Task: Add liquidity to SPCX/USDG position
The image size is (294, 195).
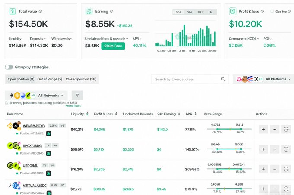Action: [263, 149]
